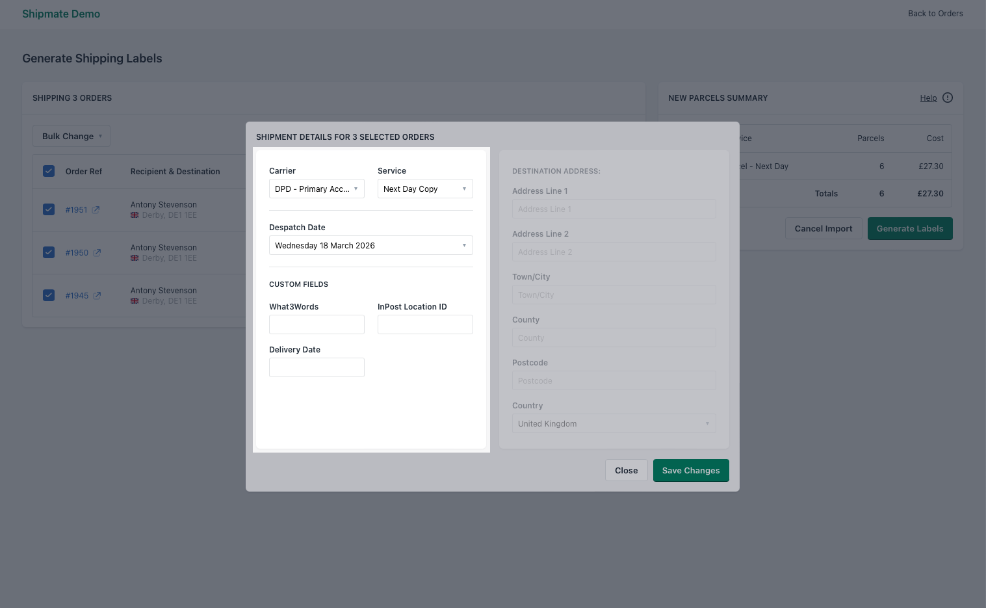Deselect the checkbox for order #1951
The width and height of the screenshot is (986, 608).
(49, 209)
